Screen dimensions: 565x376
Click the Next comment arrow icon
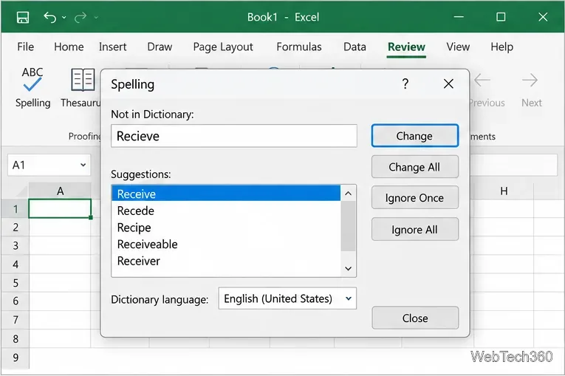[x=530, y=80]
